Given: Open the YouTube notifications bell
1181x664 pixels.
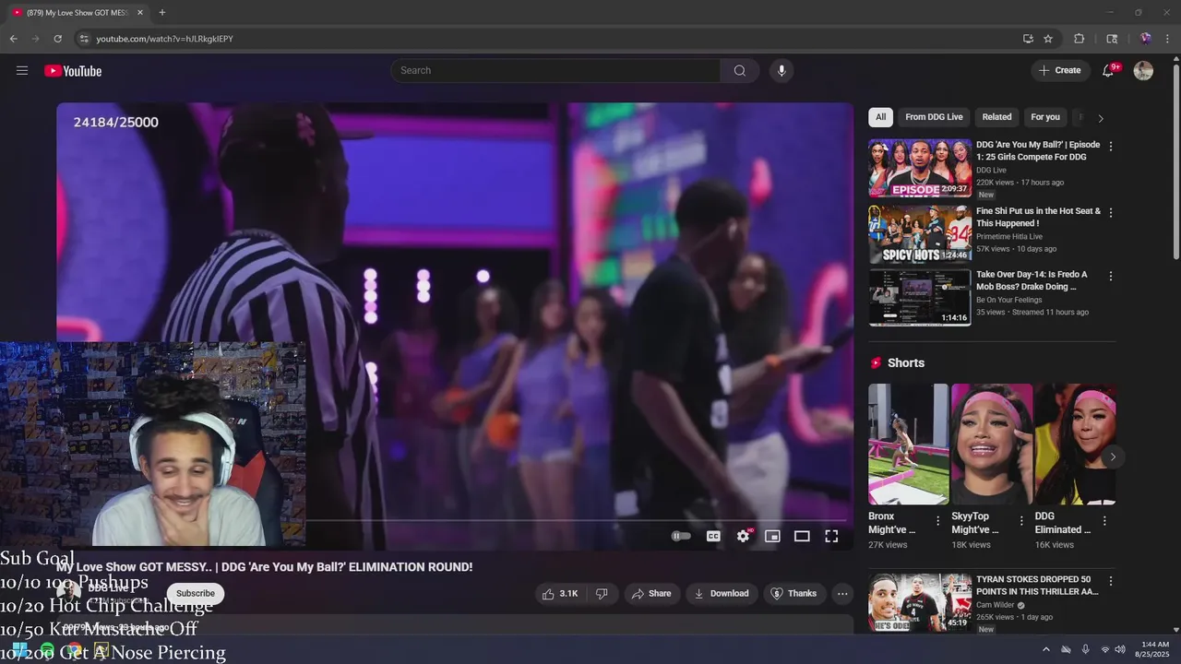Looking at the screenshot, I should [1109, 71].
